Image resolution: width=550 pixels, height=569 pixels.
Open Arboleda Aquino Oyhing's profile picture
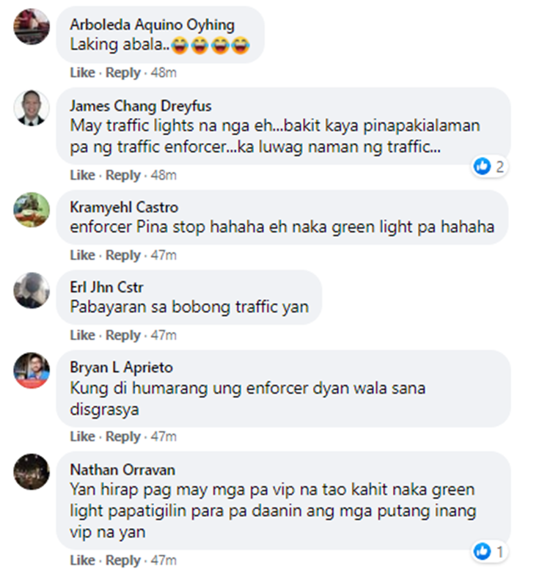tap(32, 26)
